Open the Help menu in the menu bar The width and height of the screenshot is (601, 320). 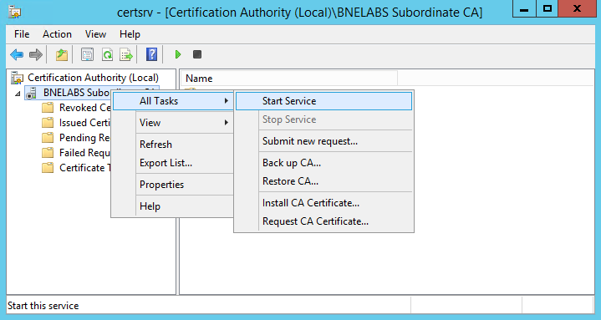(130, 34)
